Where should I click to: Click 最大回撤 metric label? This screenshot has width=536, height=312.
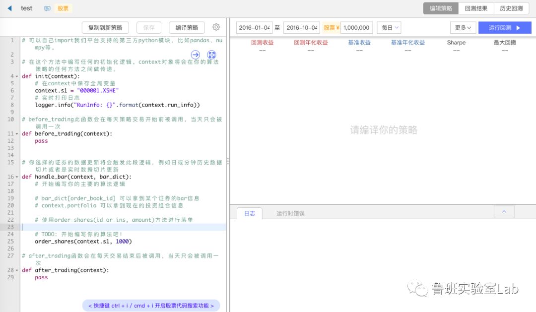[x=505, y=42]
